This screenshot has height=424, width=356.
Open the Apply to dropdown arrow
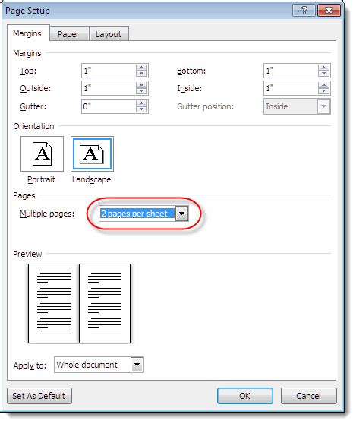(137, 365)
